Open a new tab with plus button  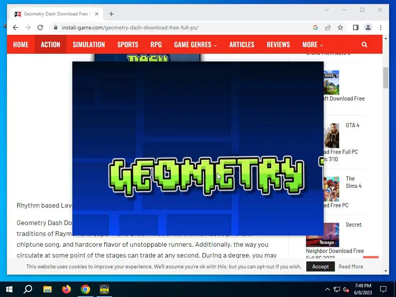pos(111,14)
